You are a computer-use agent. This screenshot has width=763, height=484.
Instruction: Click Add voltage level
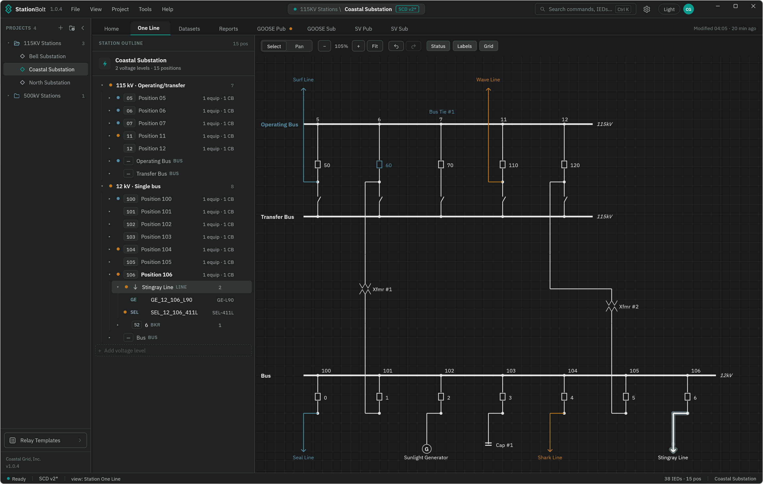(x=173, y=351)
